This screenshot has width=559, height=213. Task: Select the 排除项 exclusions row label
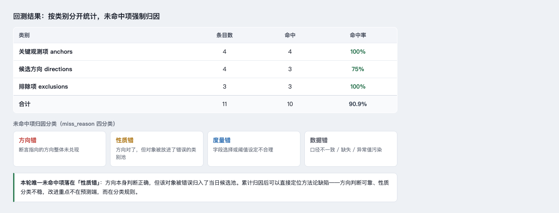point(43,86)
